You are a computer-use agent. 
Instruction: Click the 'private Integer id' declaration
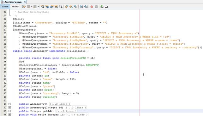coord(34,76)
